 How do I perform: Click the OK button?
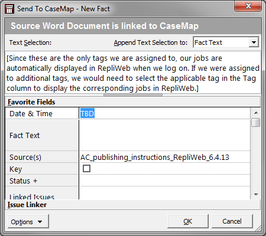(x=187, y=221)
